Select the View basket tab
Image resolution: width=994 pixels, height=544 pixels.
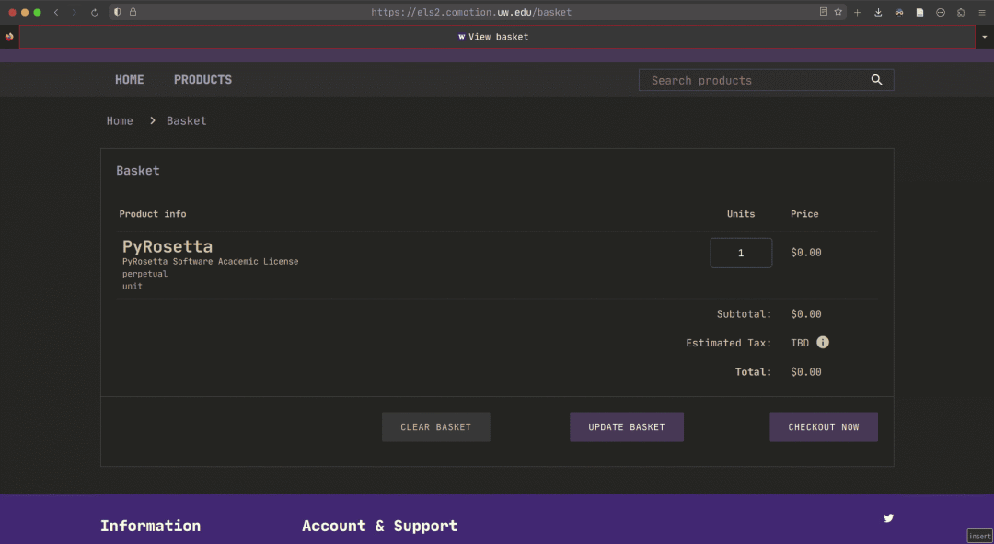(x=497, y=37)
